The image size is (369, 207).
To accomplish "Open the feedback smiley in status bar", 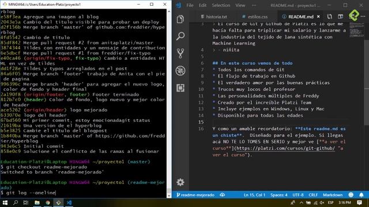I will [351, 195].
